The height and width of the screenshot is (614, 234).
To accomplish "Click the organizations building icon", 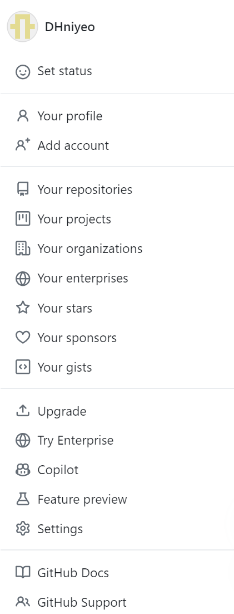I will (23, 248).
